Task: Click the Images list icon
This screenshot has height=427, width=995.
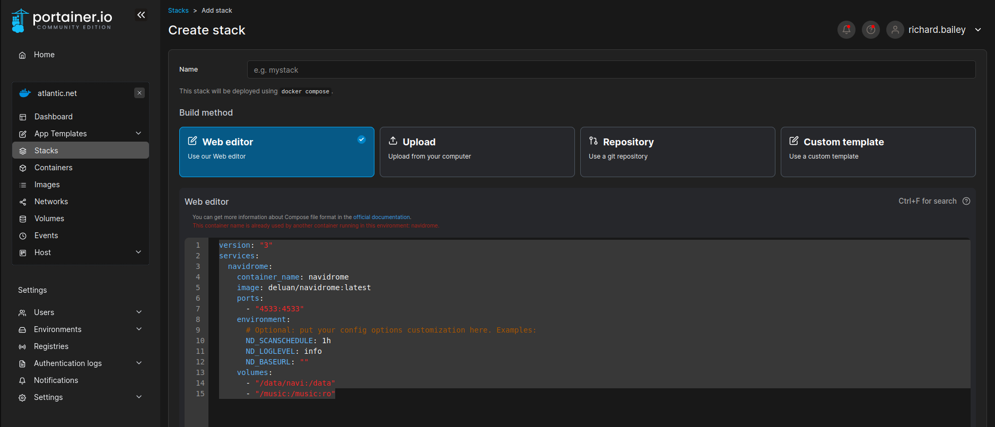Action: tap(23, 185)
